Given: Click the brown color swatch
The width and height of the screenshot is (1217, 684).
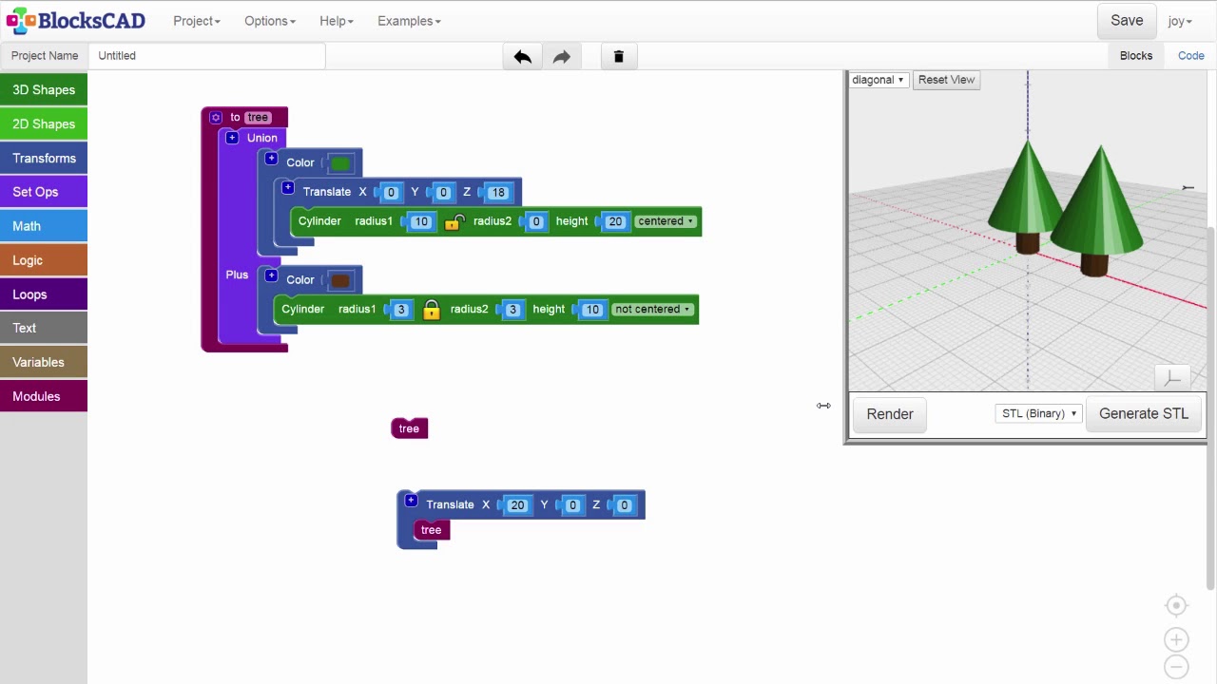Looking at the screenshot, I should 340,280.
